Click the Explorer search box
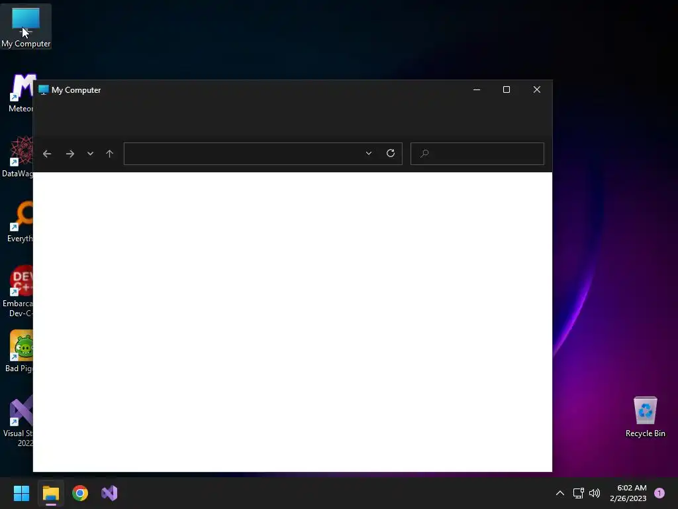Viewport: 678px width, 509px height. [477, 154]
